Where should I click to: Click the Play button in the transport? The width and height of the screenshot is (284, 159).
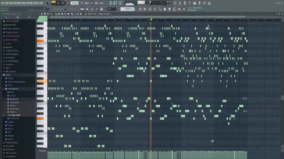[x=58, y=3]
